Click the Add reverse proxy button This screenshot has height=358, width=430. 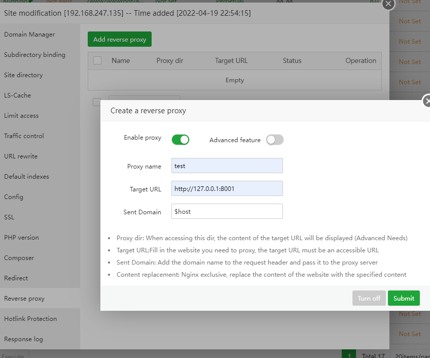point(120,40)
